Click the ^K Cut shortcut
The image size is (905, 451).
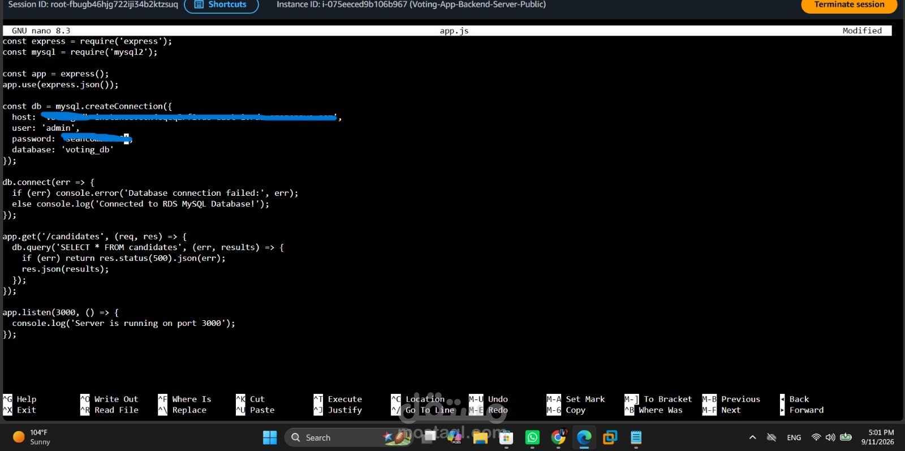click(x=251, y=399)
